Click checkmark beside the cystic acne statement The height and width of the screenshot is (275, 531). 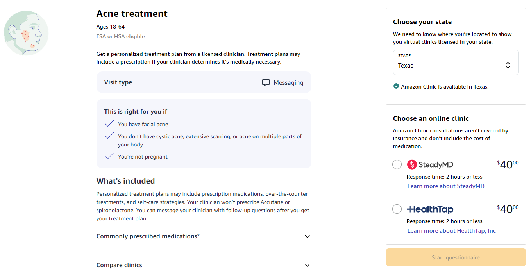pos(109,136)
